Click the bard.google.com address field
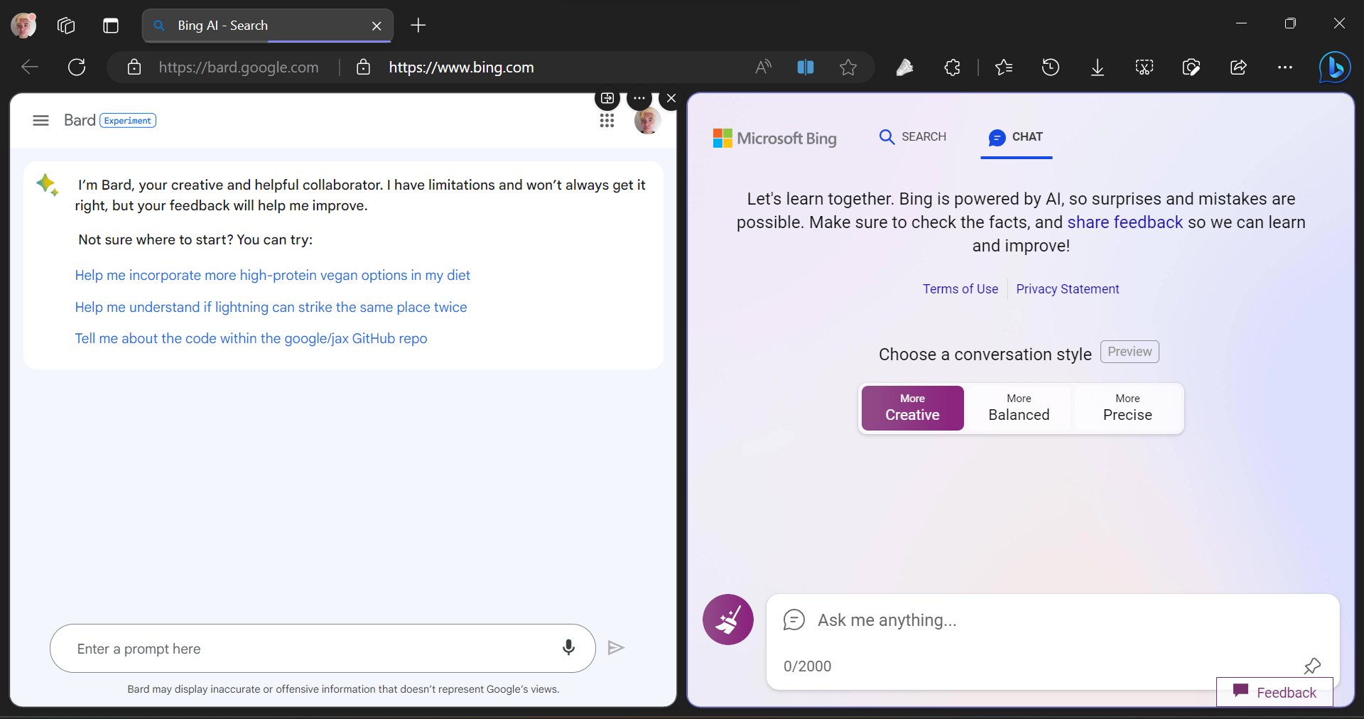The height and width of the screenshot is (719, 1364). tap(239, 67)
